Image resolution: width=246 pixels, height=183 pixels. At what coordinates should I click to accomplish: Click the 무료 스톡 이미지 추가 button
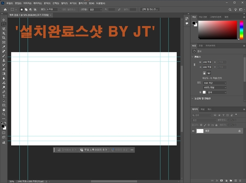pos(93,150)
